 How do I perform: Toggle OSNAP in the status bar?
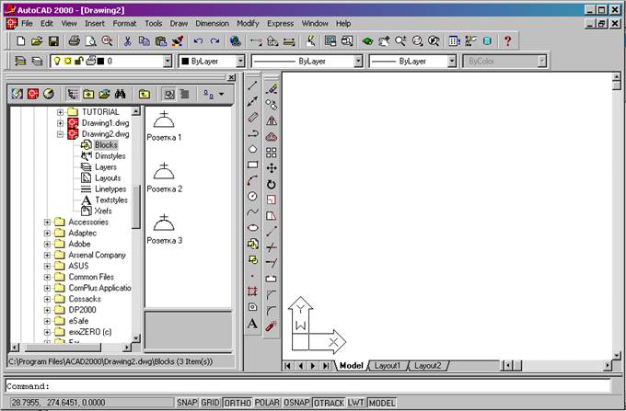tap(296, 403)
